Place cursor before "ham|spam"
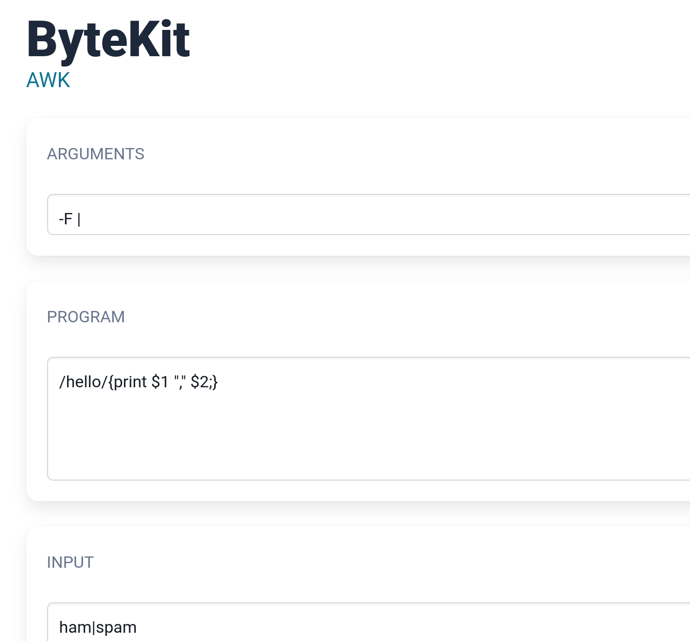690x641 pixels. (60, 627)
